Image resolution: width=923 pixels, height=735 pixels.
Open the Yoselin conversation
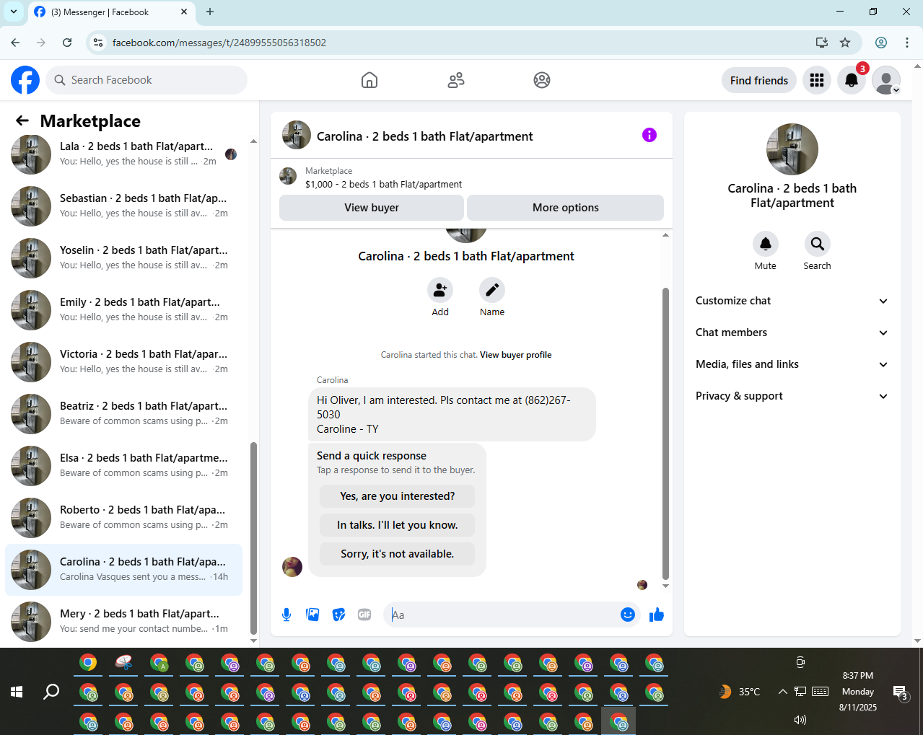tap(123, 258)
